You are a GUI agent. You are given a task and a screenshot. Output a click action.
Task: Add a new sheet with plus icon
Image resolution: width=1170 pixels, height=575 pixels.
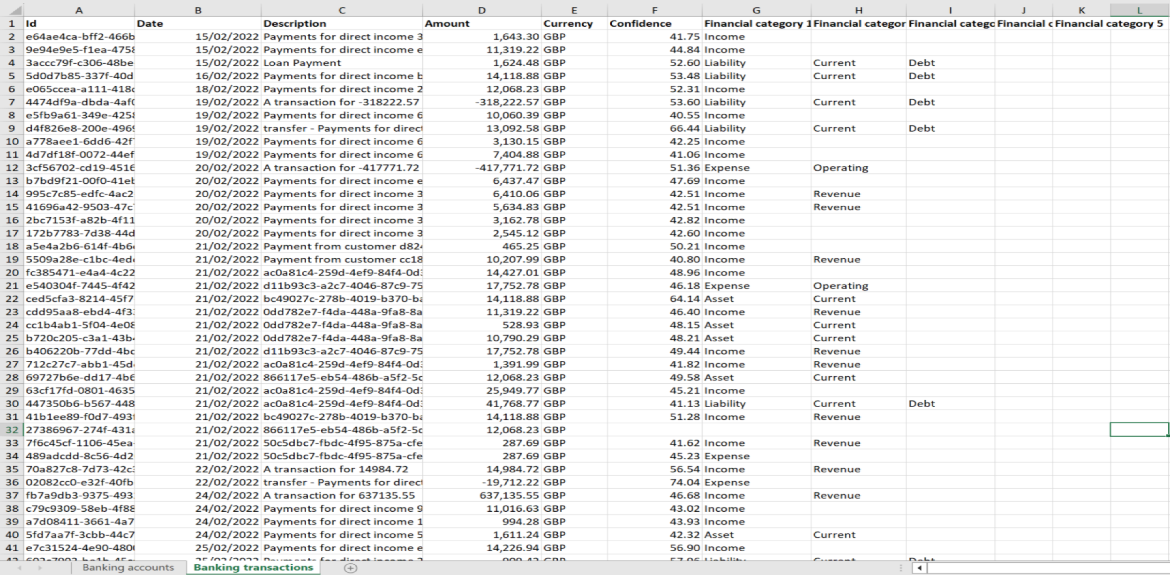(350, 568)
